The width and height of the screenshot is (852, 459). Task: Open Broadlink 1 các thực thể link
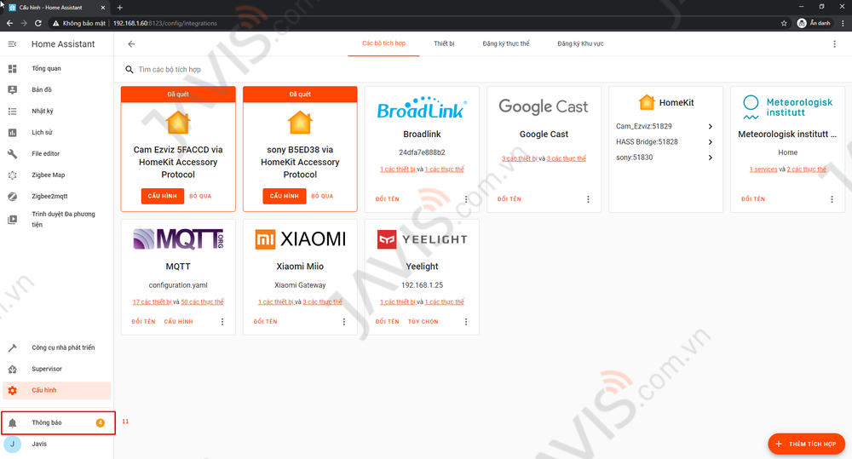pos(445,169)
